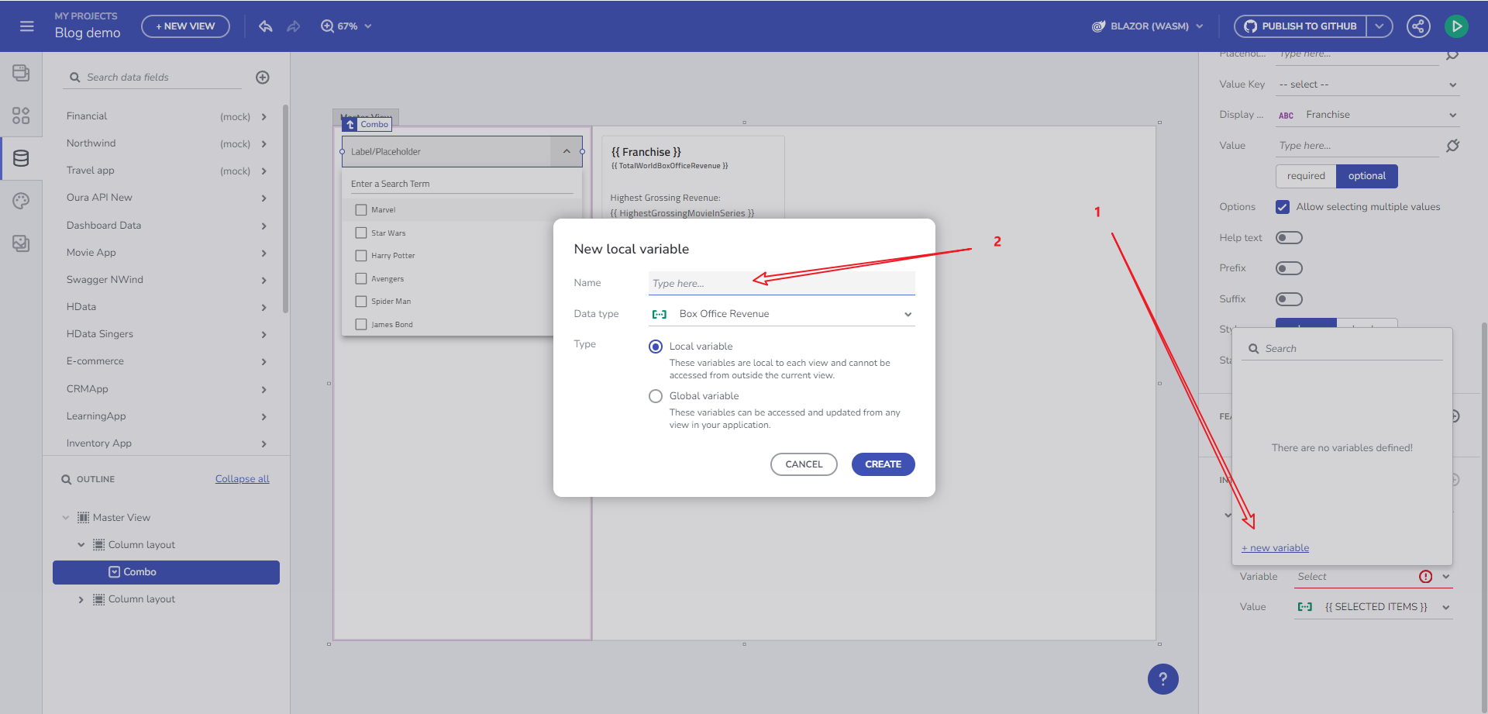Click the variable Name input field
The height and width of the screenshot is (714, 1488).
[x=781, y=283]
